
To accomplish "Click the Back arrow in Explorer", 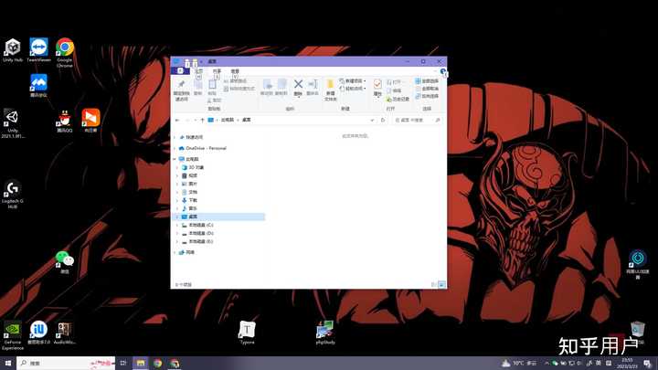I will (x=177, y=120).
